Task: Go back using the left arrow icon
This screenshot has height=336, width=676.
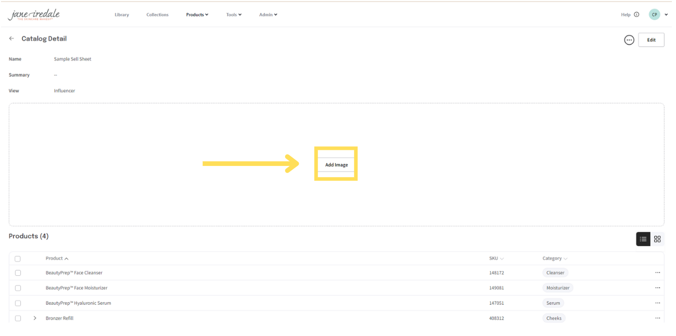Action: [x=12, y=39]
